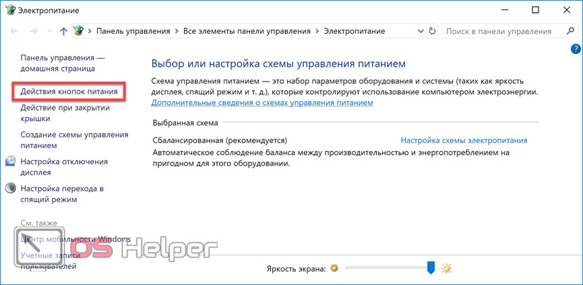Go up one level with up arrow

(x=63, y=31)
